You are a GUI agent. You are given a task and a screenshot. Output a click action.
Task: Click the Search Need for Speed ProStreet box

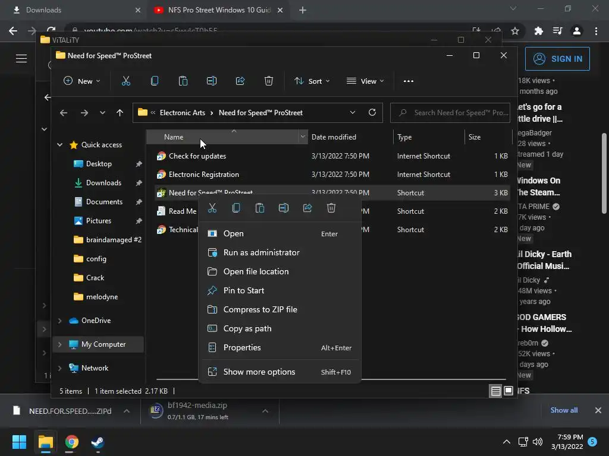(x=450, y=112)
